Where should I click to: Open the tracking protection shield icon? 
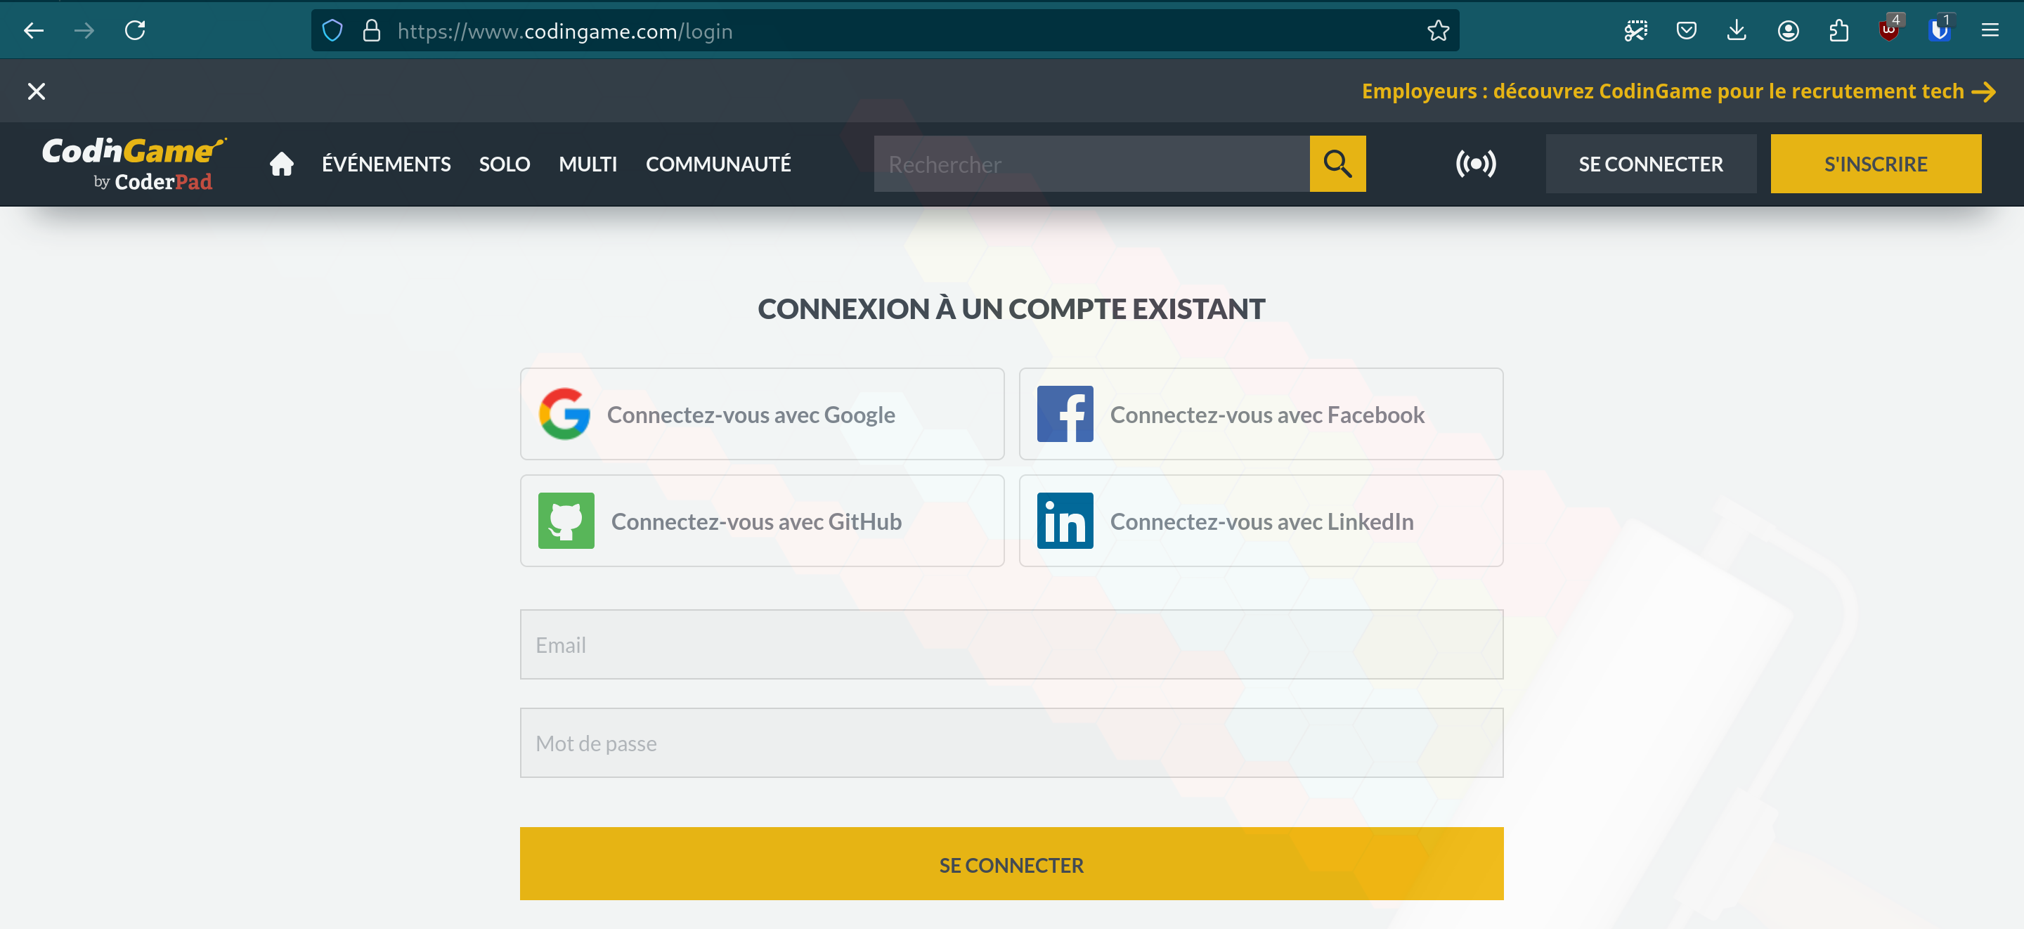(333, 31)
